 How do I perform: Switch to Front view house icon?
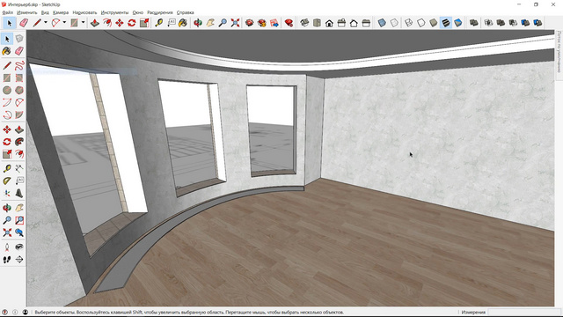tap(329, 23)
